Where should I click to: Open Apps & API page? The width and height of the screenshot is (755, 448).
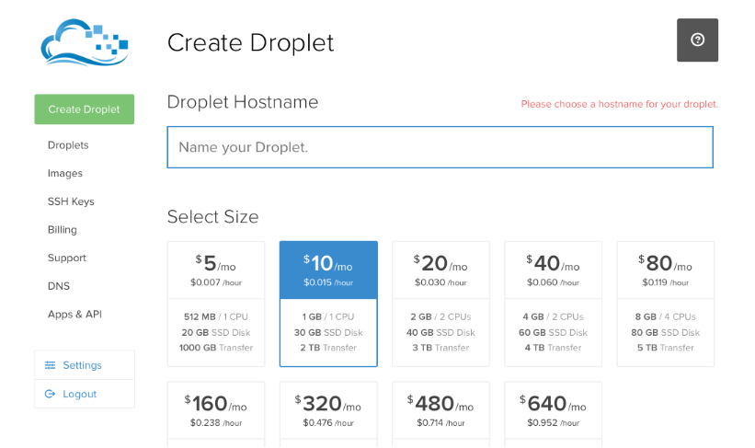coord(74,314)
